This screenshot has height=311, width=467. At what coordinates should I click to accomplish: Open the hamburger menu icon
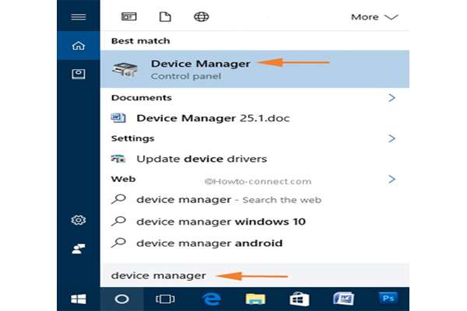[79, 16]
